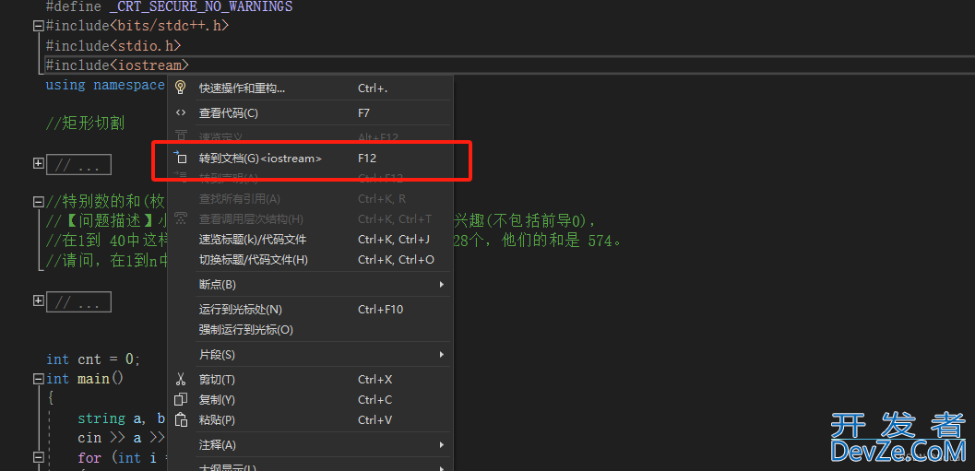Click the Copy icon beside 复制(Y)
Viewport: 975px width, 471px height.
coord(181,399)
